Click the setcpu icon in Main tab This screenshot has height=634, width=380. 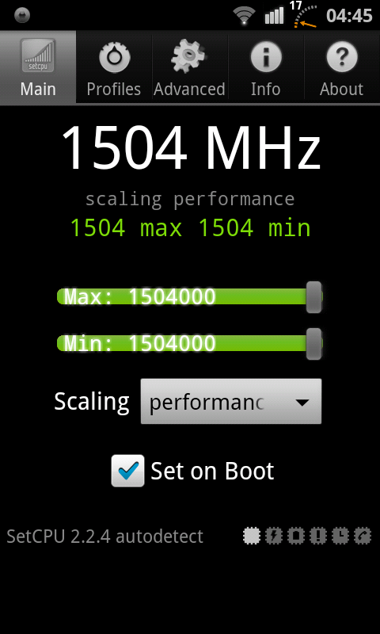tap(37, 55)
